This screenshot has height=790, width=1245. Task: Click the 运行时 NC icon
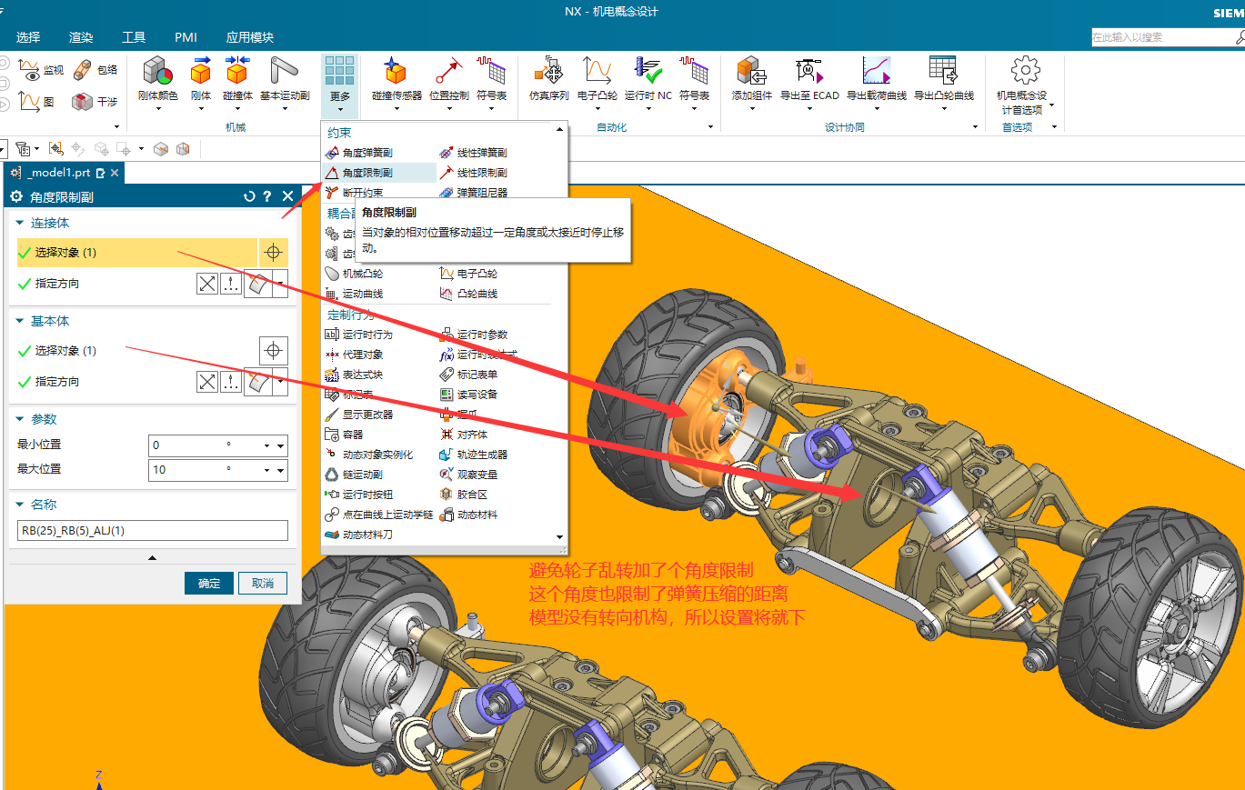point(648,71)
